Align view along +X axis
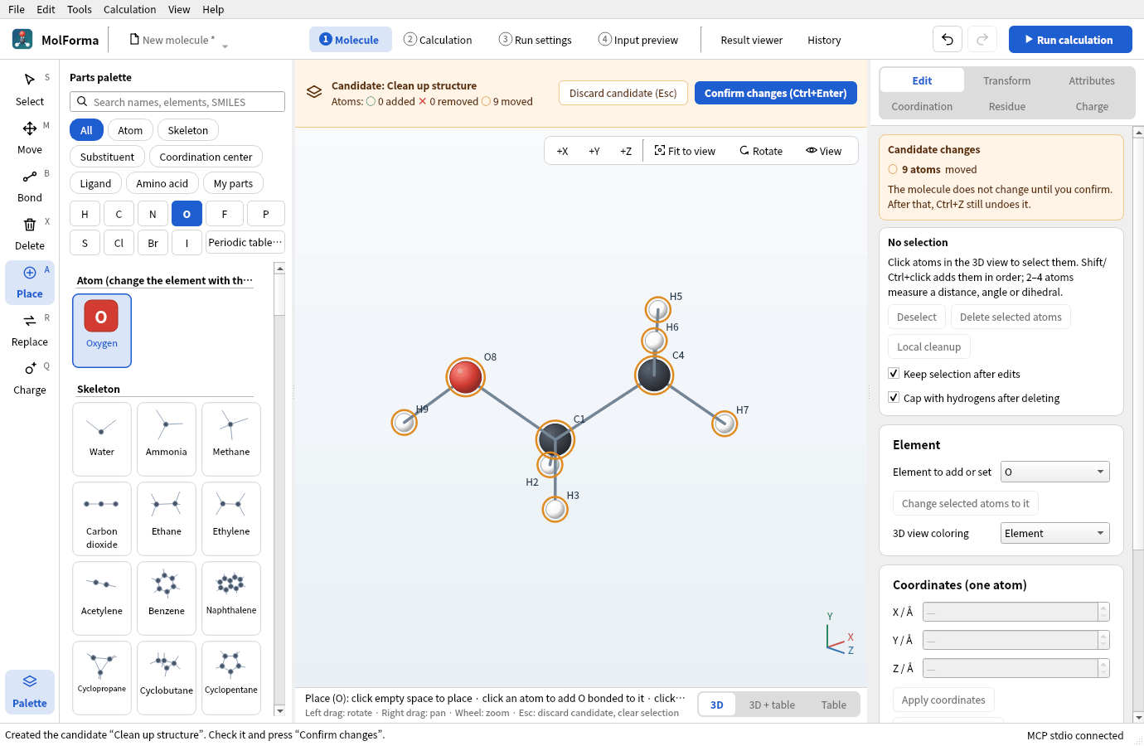The width and height of the screenshot is (1144, 746). [x=562, y=151]
